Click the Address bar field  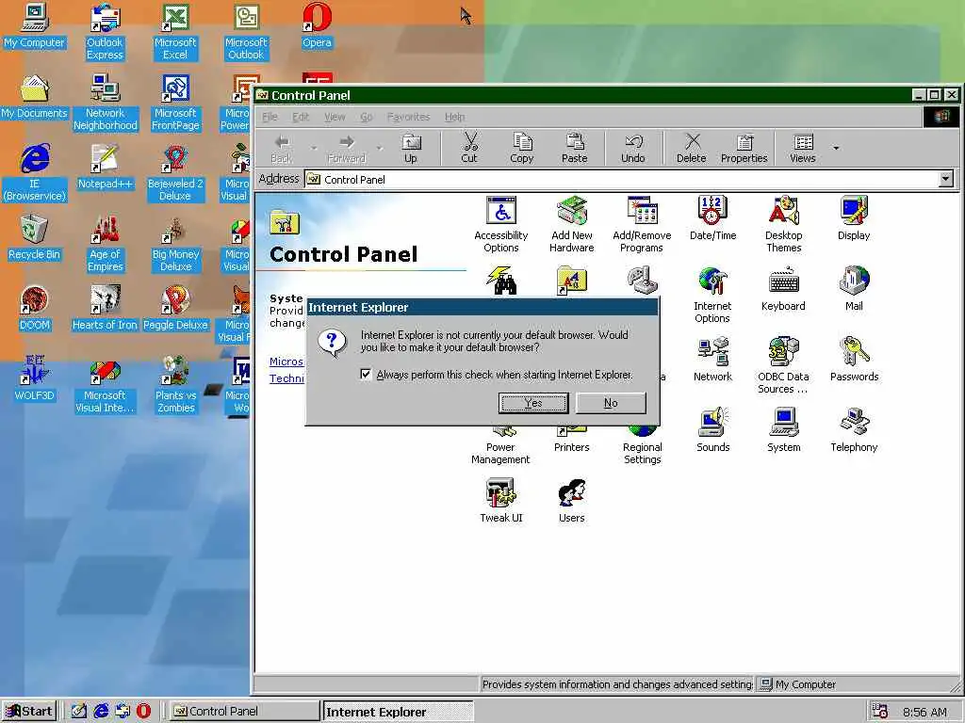622,180
